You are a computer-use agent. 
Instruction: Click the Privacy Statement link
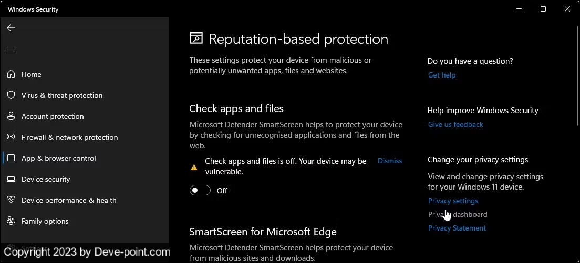pos(457,228)
